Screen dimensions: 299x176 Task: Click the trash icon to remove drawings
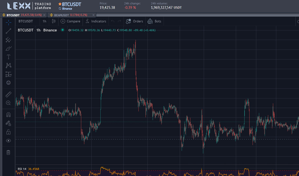point(8,153)
